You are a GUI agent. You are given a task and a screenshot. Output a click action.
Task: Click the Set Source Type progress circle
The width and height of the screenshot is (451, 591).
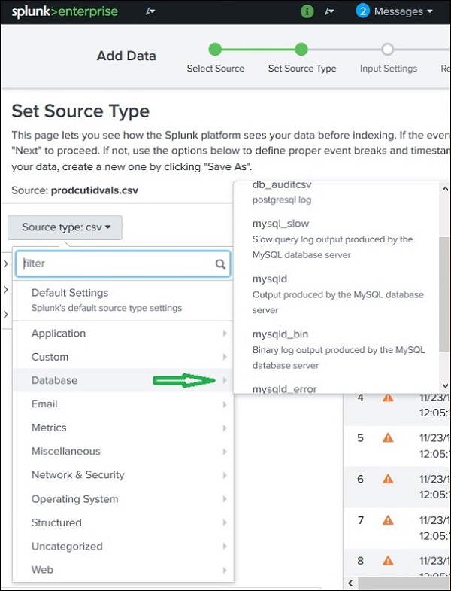[301, 50]
